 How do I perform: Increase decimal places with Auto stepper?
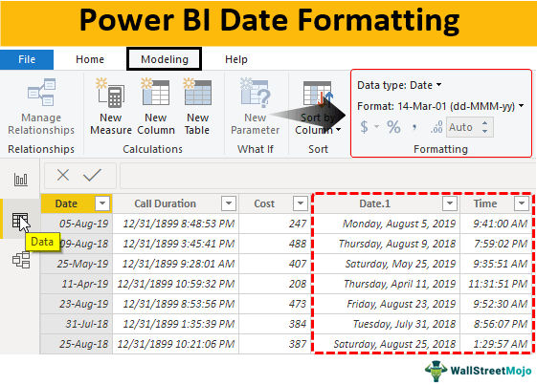485,123
